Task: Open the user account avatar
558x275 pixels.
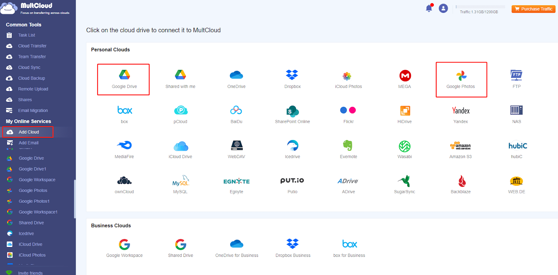Action: click(443, 8)
